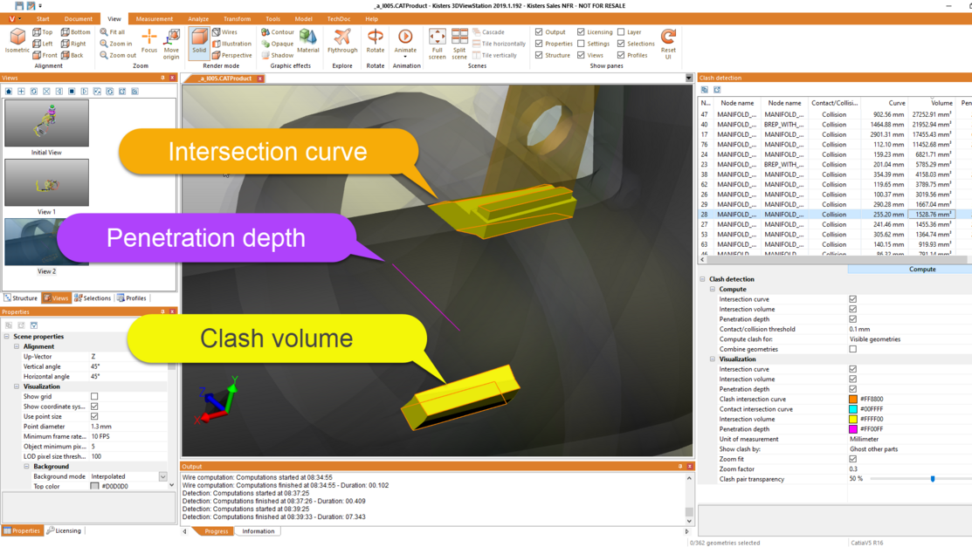Click the Rotate tool
The height and width of the screenshot is (547, 972).
coord(375,41)
